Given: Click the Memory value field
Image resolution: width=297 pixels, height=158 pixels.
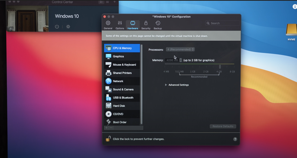Looking at the screenshot, I should (172, 60).
